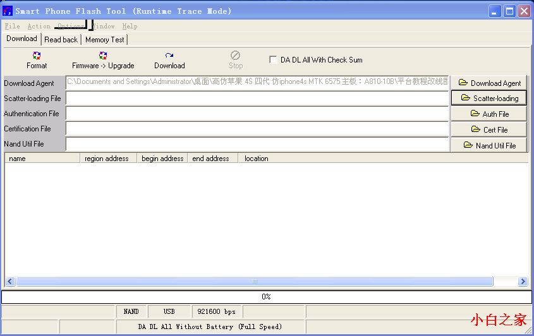Click the Download Agent path field
Viewport: 534px width, 336px height.
click(x=257, y=83)
